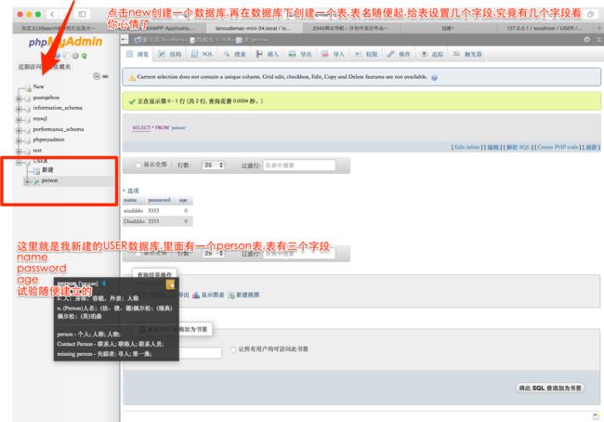Click the 选项 options link
This screenshot has height=422, width=604.
[133, 191]
